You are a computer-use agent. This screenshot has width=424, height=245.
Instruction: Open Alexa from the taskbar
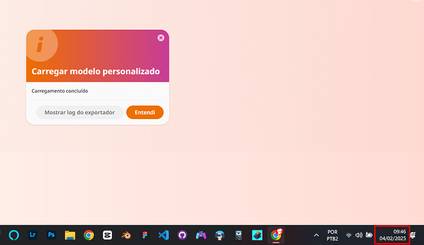click(x=14, y=235)
